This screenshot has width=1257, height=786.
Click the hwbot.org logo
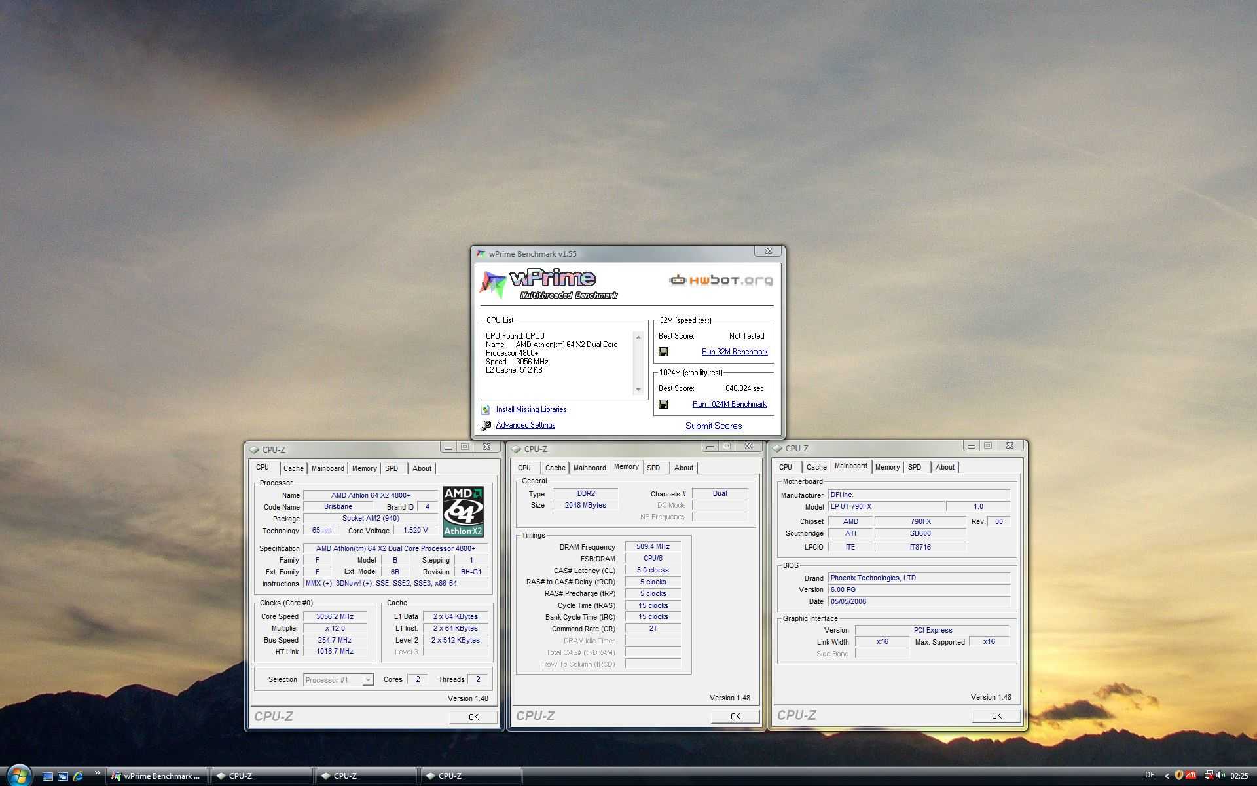(721, 280)
